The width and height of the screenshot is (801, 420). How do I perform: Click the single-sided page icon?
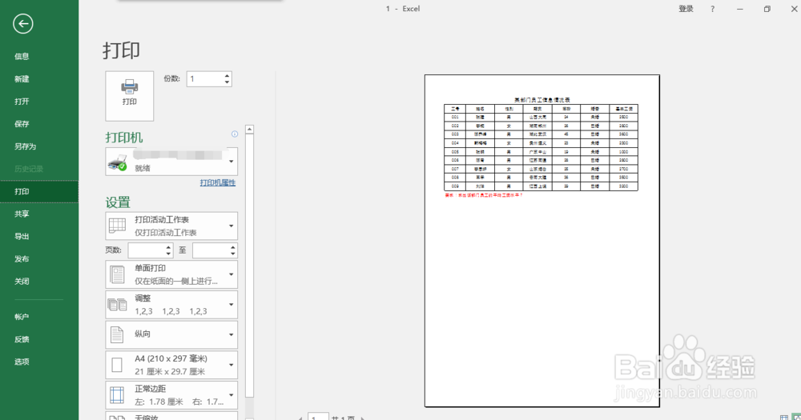(117, 274)
